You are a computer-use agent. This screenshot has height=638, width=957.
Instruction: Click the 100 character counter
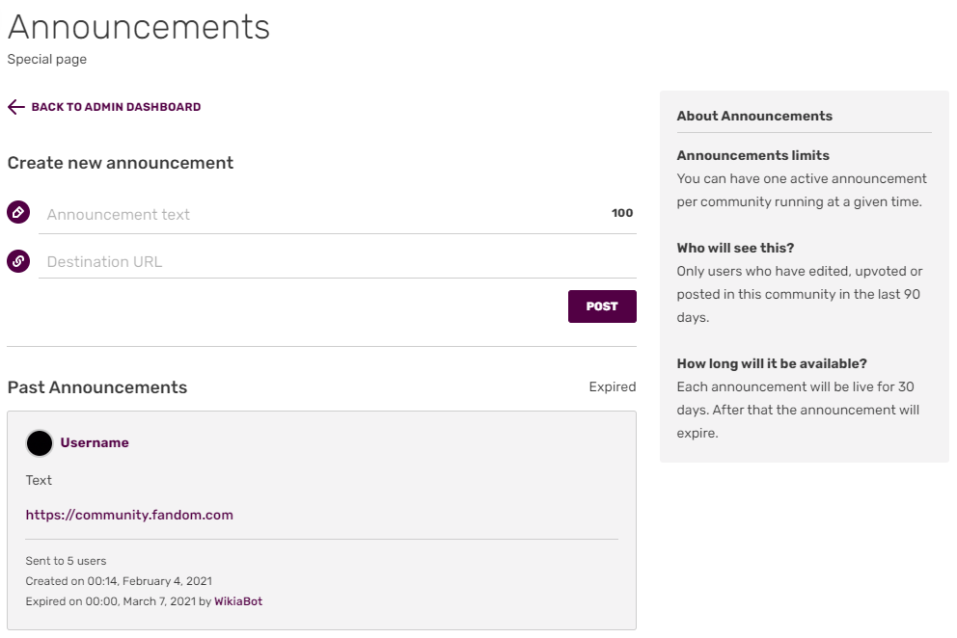click(x=622, y=213)
